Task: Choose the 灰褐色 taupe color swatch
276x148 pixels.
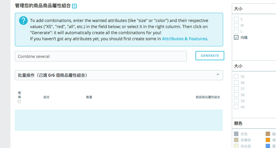Action: click(236, 140)
